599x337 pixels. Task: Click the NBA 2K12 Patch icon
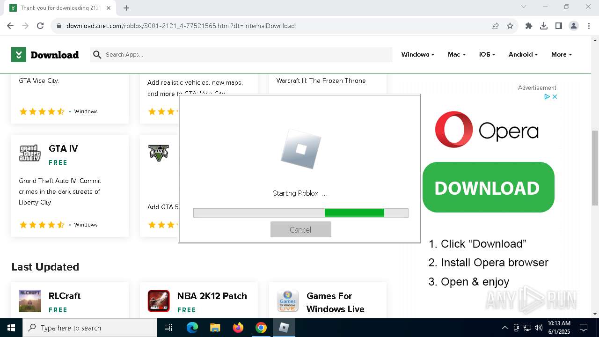(159, 301)
